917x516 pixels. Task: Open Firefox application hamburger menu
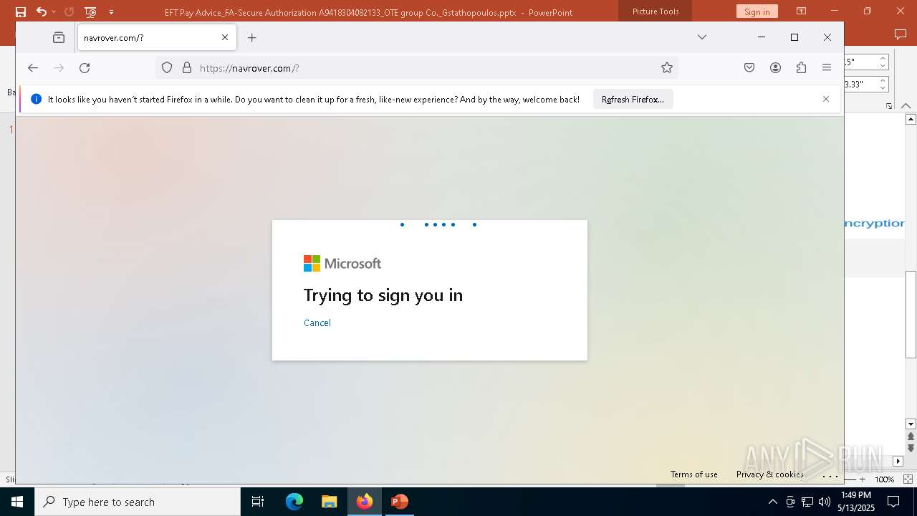[827, 67]
